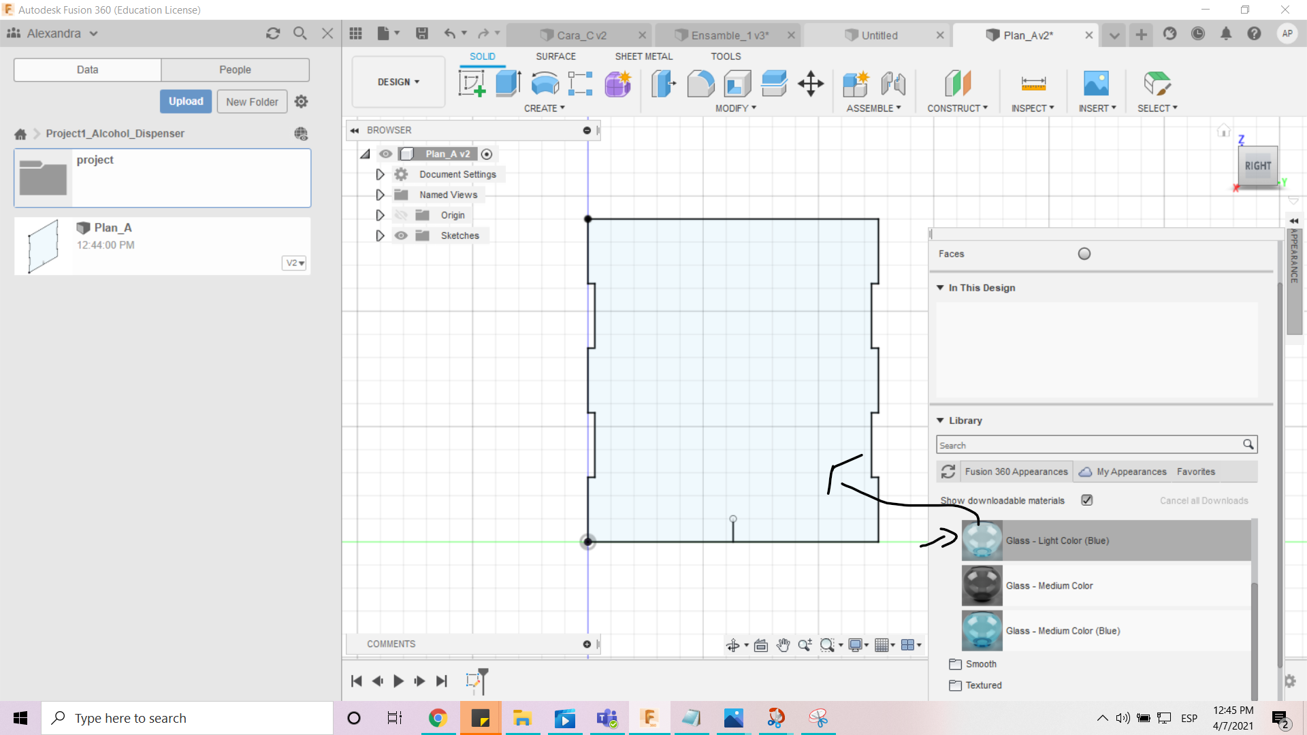
Task: Select the Fillet tool in Modify
Action: point(700,84)
